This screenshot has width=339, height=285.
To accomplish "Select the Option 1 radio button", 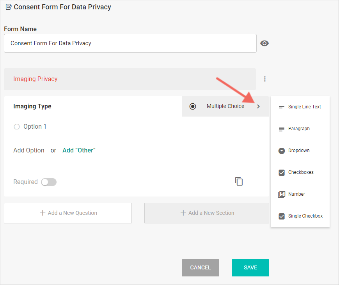I will tap(17, 127).
